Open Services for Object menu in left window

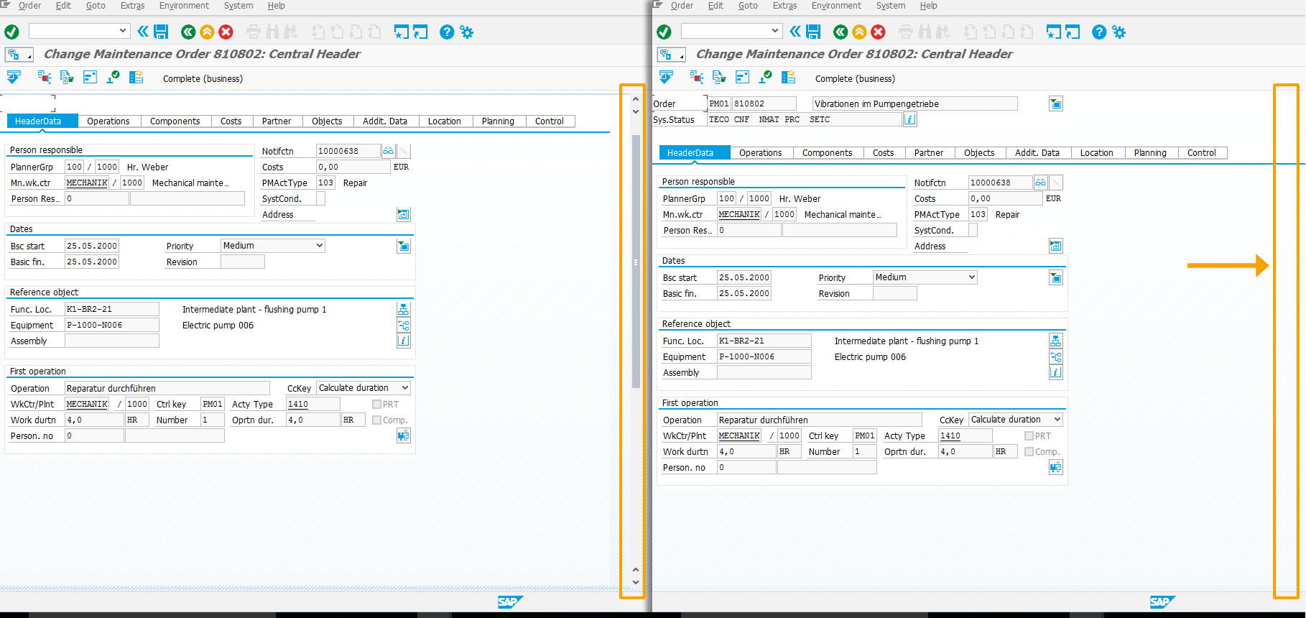[x=19, y=55]
